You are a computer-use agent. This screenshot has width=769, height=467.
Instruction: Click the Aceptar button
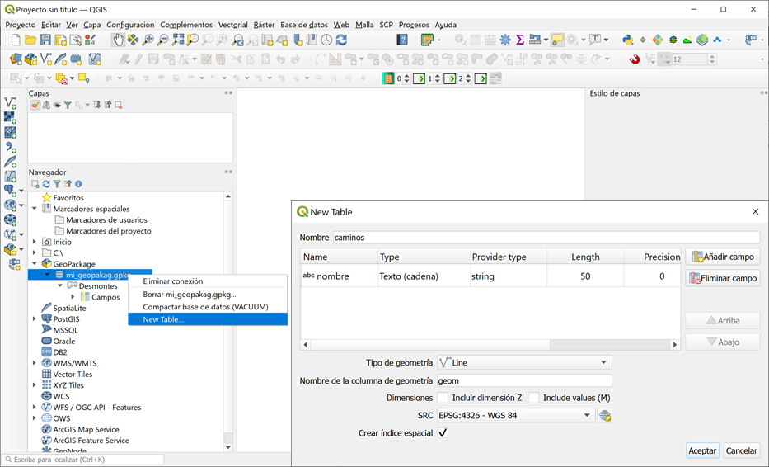click(702, 450)
